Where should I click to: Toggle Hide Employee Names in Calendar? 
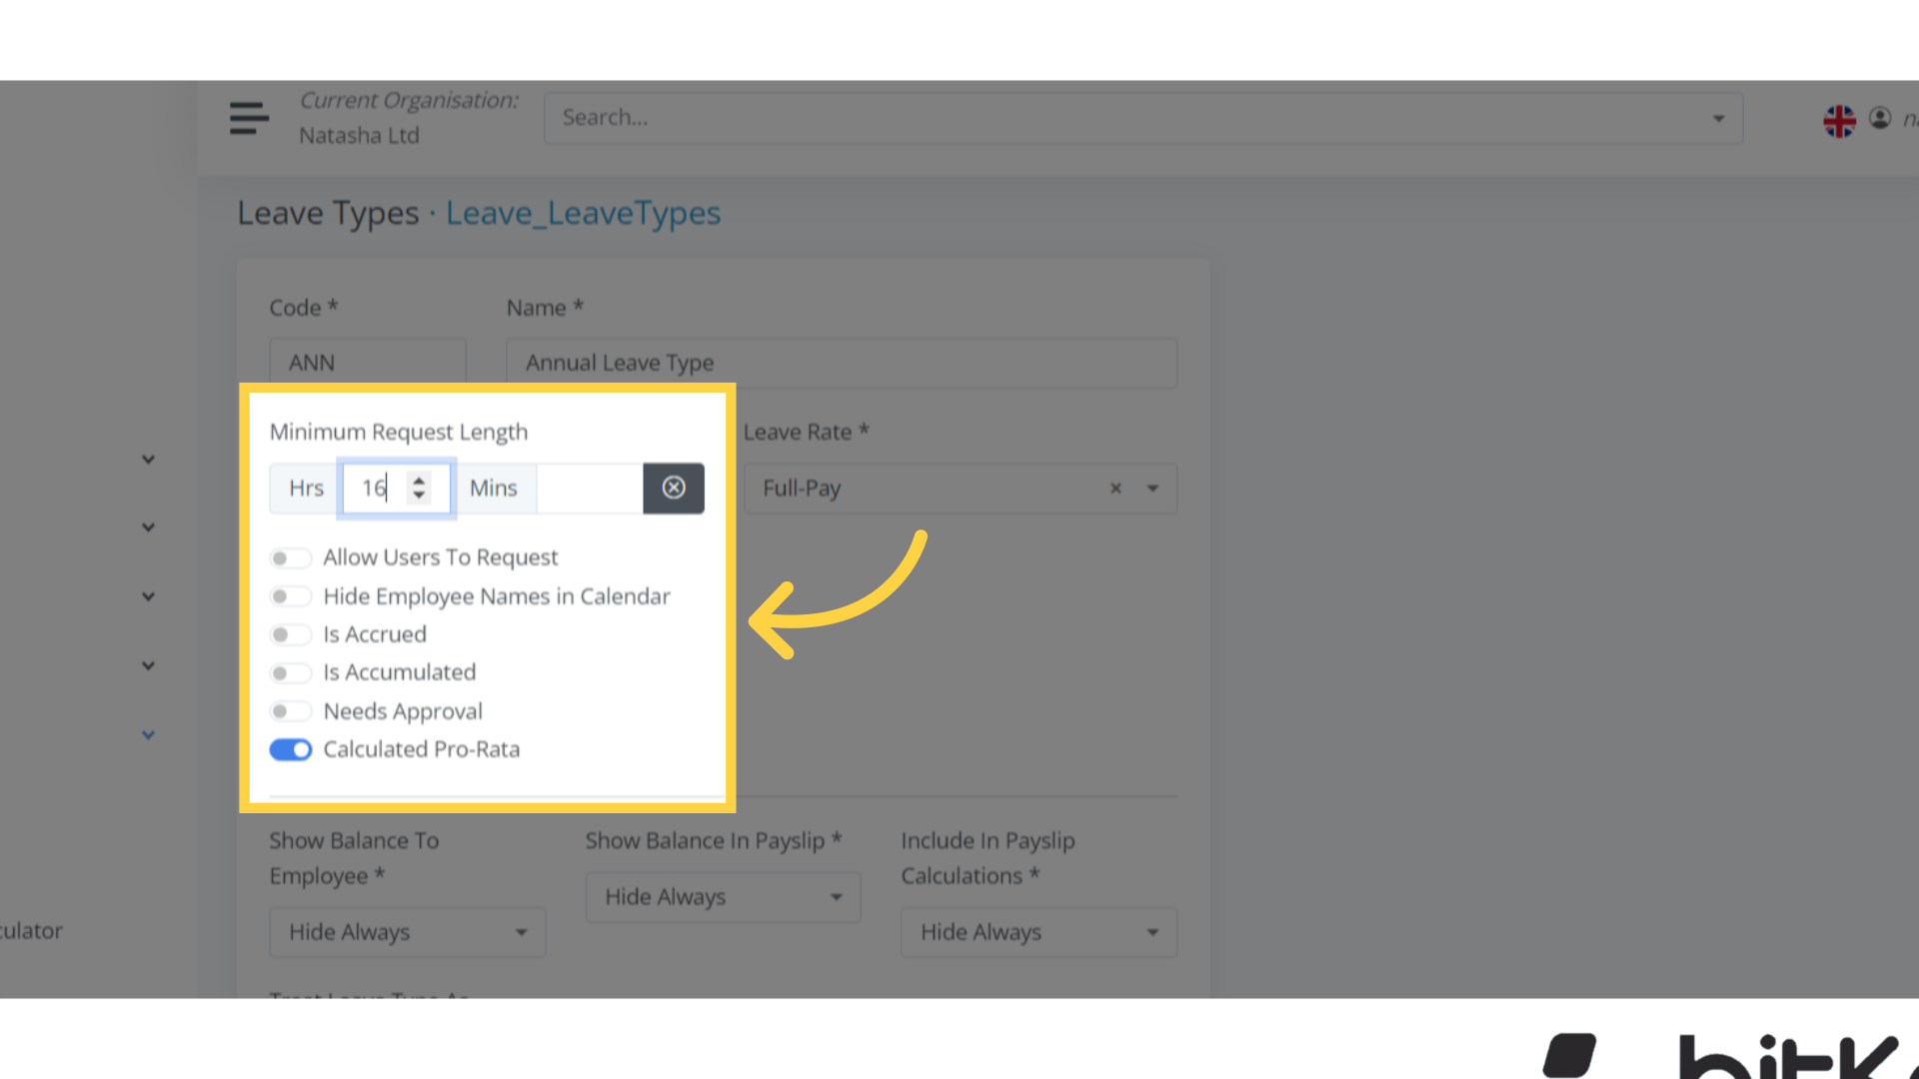(x=291, y=595)
